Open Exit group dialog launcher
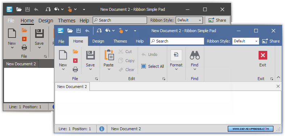 [x=272, y=79]
